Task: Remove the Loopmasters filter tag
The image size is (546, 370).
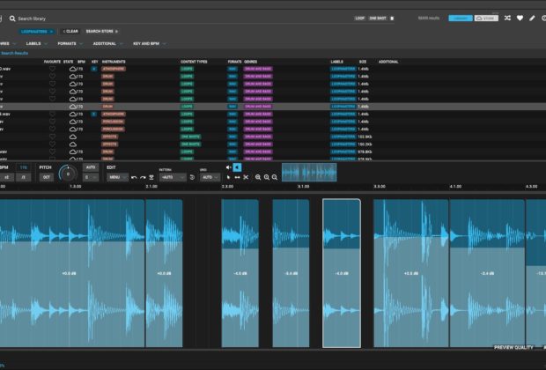Action: [x=51, y=32]
